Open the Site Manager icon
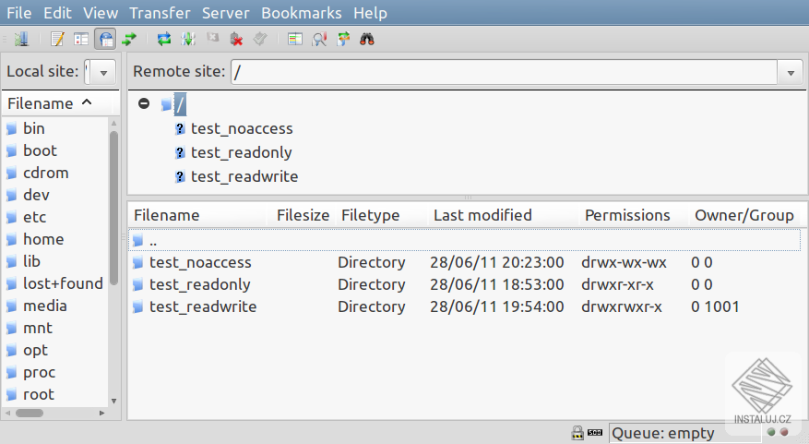The width and height of the screenshot is (809, 444). [22, 39]
